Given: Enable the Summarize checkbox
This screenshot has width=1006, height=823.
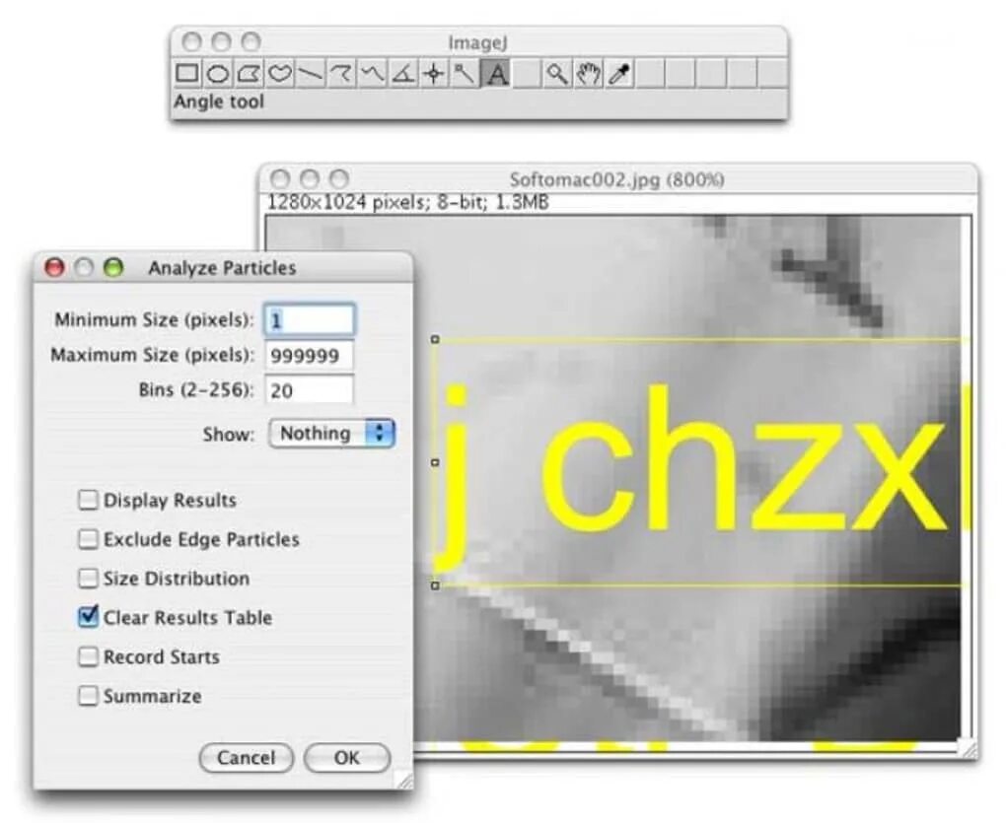Looking at the screenshot, I should [x=88, y=696].
